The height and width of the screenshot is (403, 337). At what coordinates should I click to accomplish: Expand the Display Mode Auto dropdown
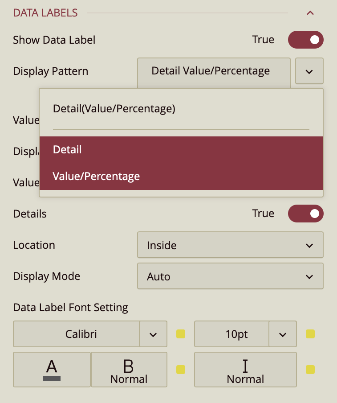230,276
